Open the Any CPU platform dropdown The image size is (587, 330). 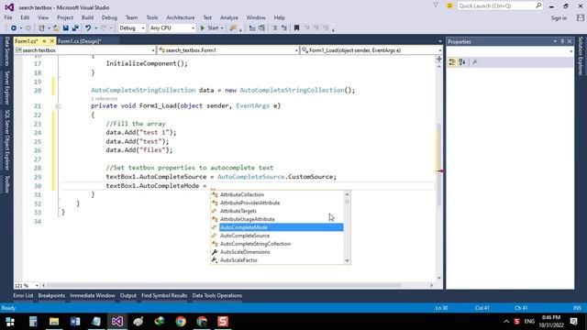(x=172, y=28)
